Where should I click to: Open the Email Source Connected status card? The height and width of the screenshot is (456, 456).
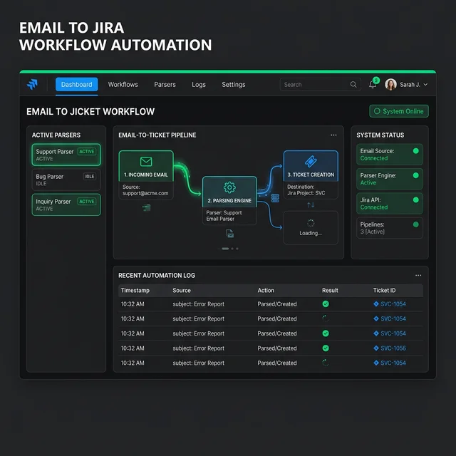click(390, 155)
